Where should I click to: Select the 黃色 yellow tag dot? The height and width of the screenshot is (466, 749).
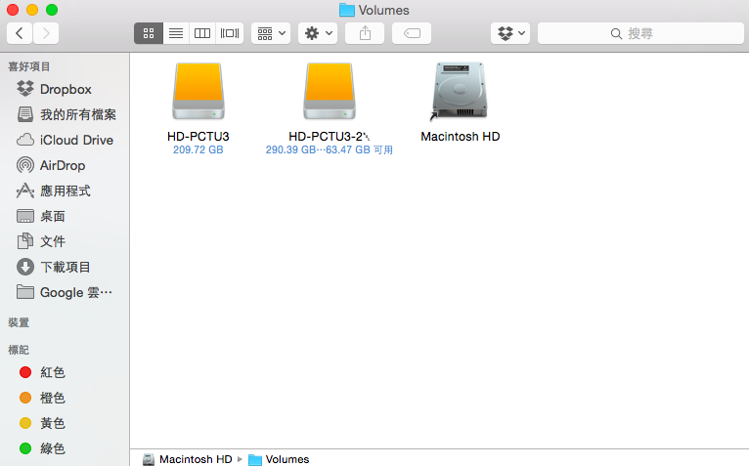(x=25, y=423)
